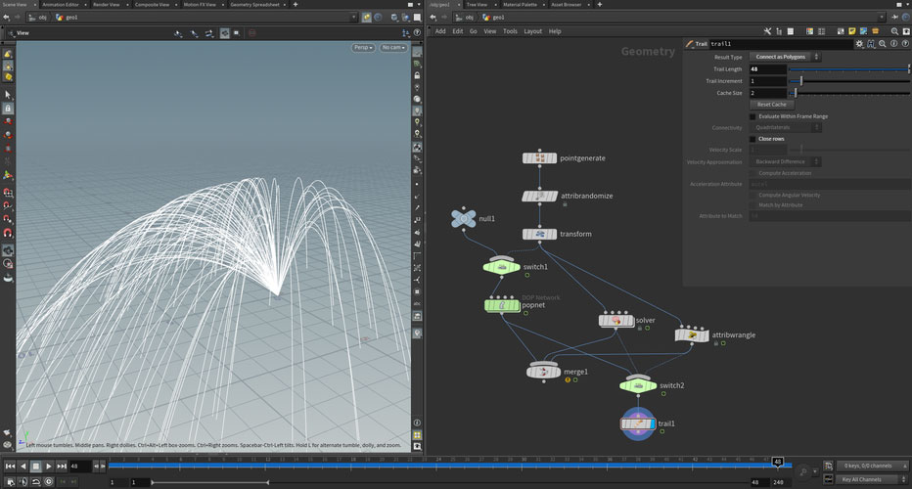Add a sticky note in network editor
Screen dimensions: 912x489
coord(851,31)
